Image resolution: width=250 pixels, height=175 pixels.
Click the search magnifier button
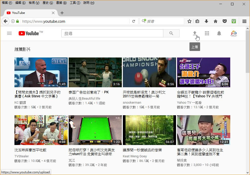(x=171, y=33)
